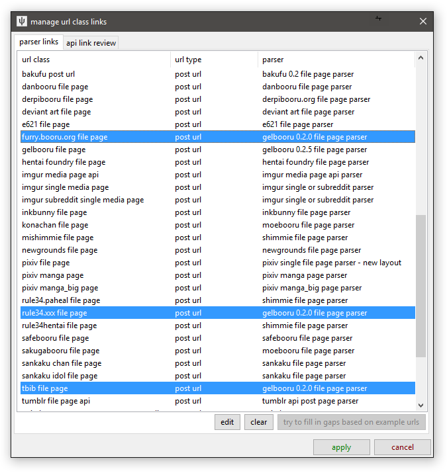Click the bakufu 0.2 file page parser cell
Viewport: 447px width, 473px height.
point(308,74)
